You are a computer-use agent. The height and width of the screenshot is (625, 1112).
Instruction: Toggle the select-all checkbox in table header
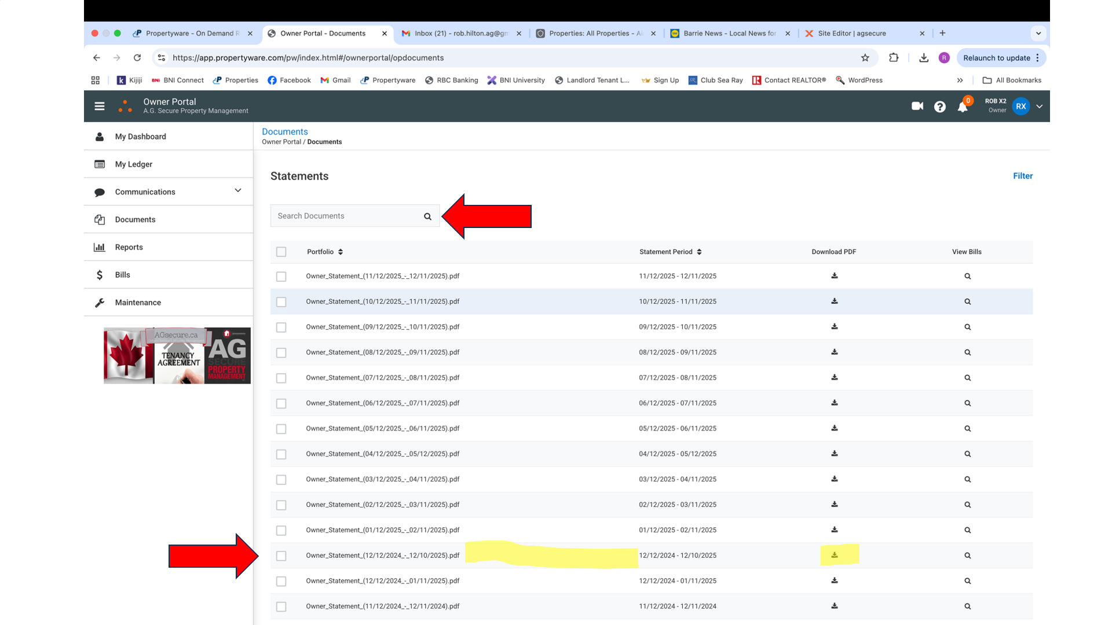pyautogui.click(x=281, y=252)
